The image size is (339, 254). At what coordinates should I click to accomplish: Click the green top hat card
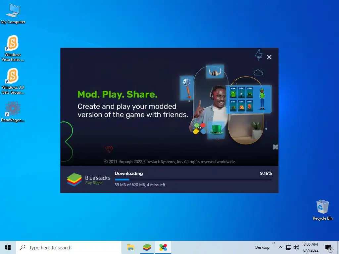point(217,130)
